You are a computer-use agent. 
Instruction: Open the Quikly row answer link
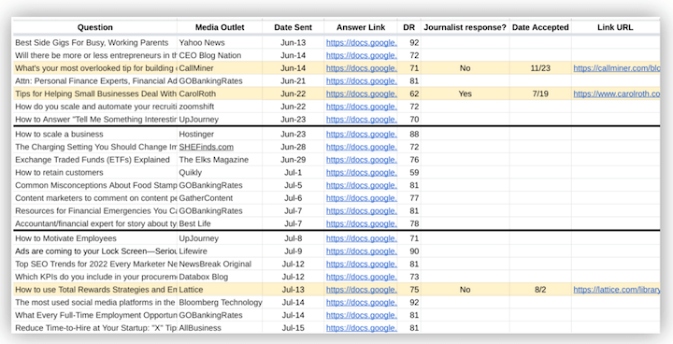pyautogui.click(x=362, y=172)
